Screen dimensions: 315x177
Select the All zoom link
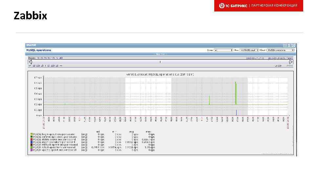(61, 58)
